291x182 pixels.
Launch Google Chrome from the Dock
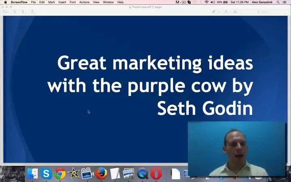(60, 174)
